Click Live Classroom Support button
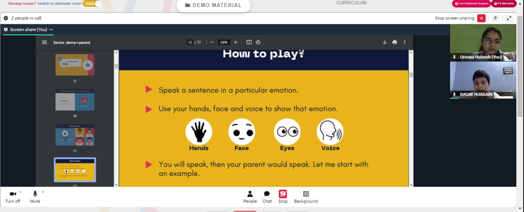Image resolution: width=524 pixels, height=212 pixels. click(471, 3)
